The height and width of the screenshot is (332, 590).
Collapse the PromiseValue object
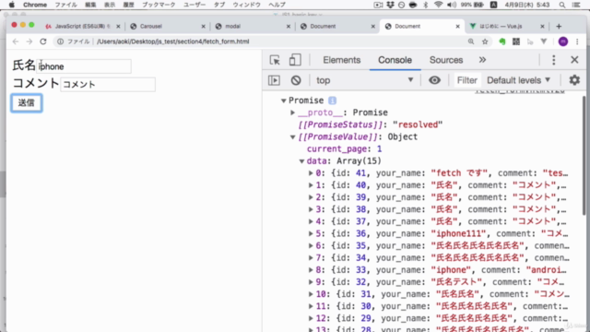(x=293, y=136)
